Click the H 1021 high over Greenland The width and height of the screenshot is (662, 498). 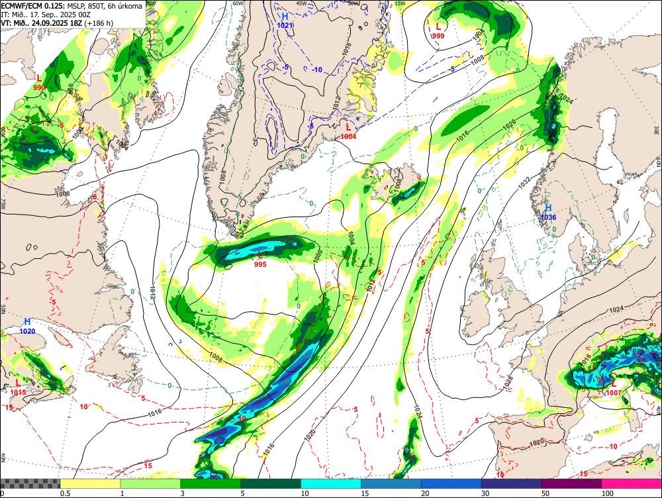tap(285, 21)
